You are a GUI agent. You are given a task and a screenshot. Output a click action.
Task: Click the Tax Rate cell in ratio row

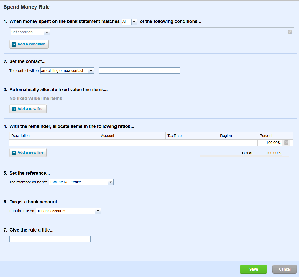192,143
